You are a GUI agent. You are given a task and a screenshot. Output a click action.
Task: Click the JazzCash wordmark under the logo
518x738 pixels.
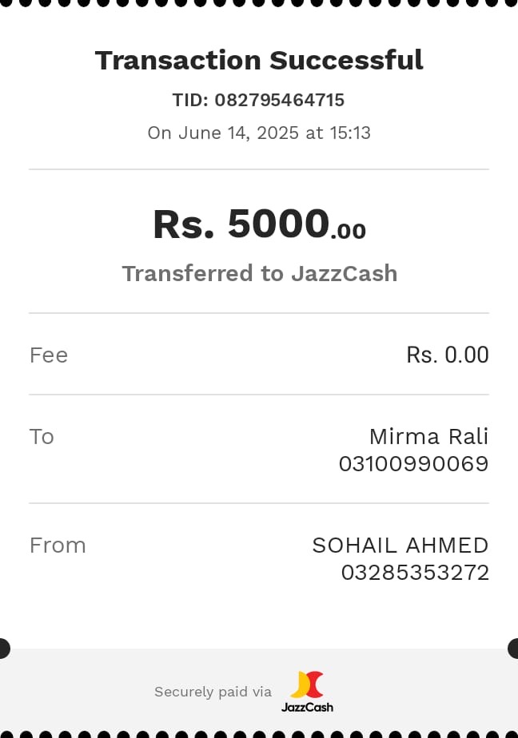tap(307, 707)
